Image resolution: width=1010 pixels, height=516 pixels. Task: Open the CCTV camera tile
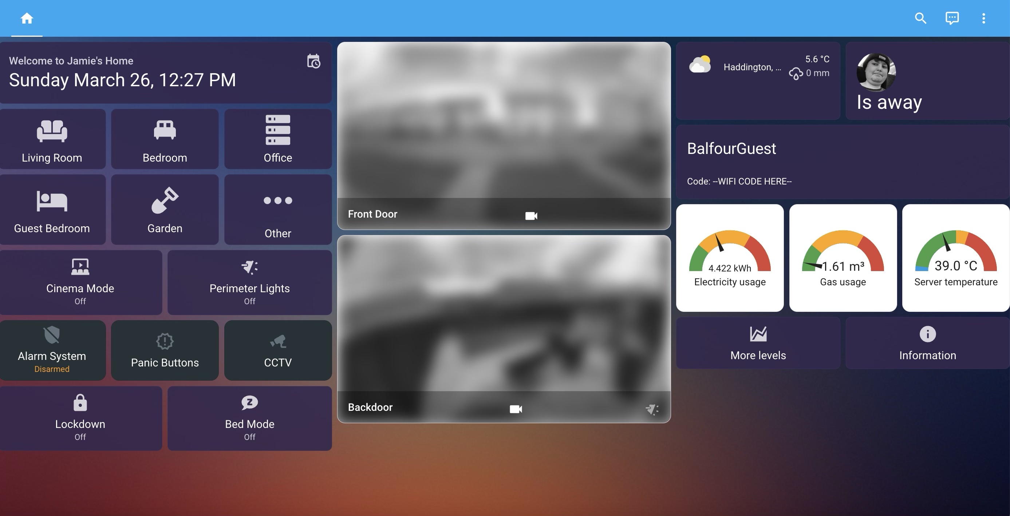tap(277, 350)
